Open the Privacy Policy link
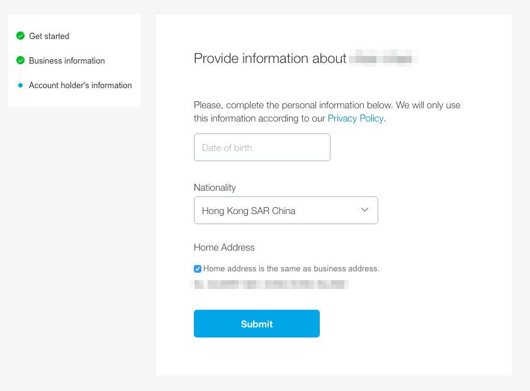The height and width of the screenshot is (391, 530). tap(356, 118)
